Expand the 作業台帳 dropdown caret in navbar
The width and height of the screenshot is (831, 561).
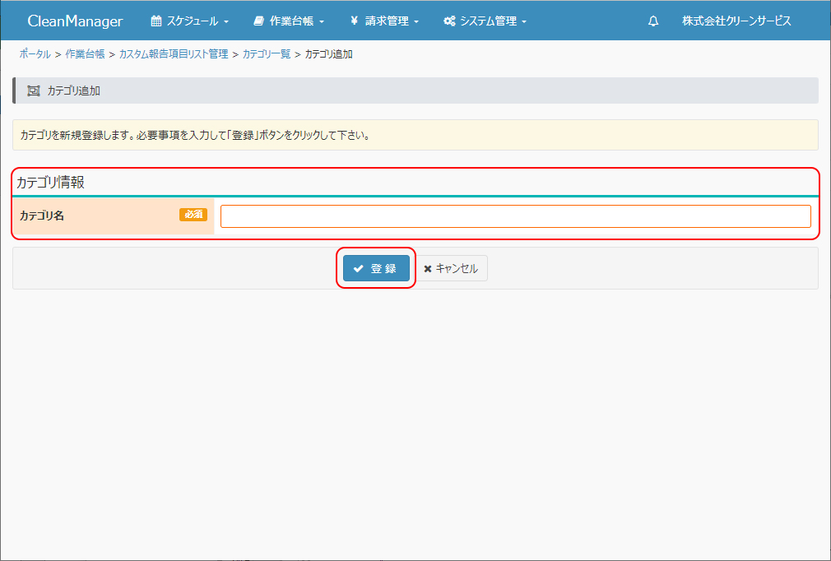322,22
